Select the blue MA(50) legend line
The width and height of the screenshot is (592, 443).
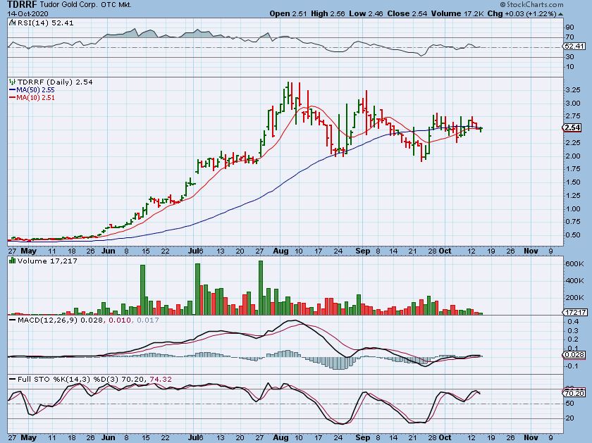(x=12, y=90)
